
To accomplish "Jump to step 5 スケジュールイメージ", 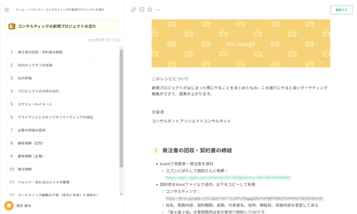I will pyautogui.click(x=60, y=104).
